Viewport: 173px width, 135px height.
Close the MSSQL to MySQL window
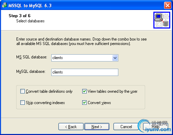point(167,5)
